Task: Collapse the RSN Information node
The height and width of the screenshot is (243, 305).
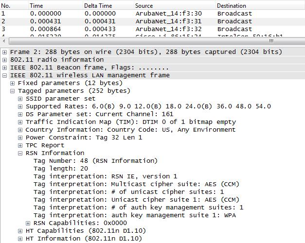Action: point(20,153)
